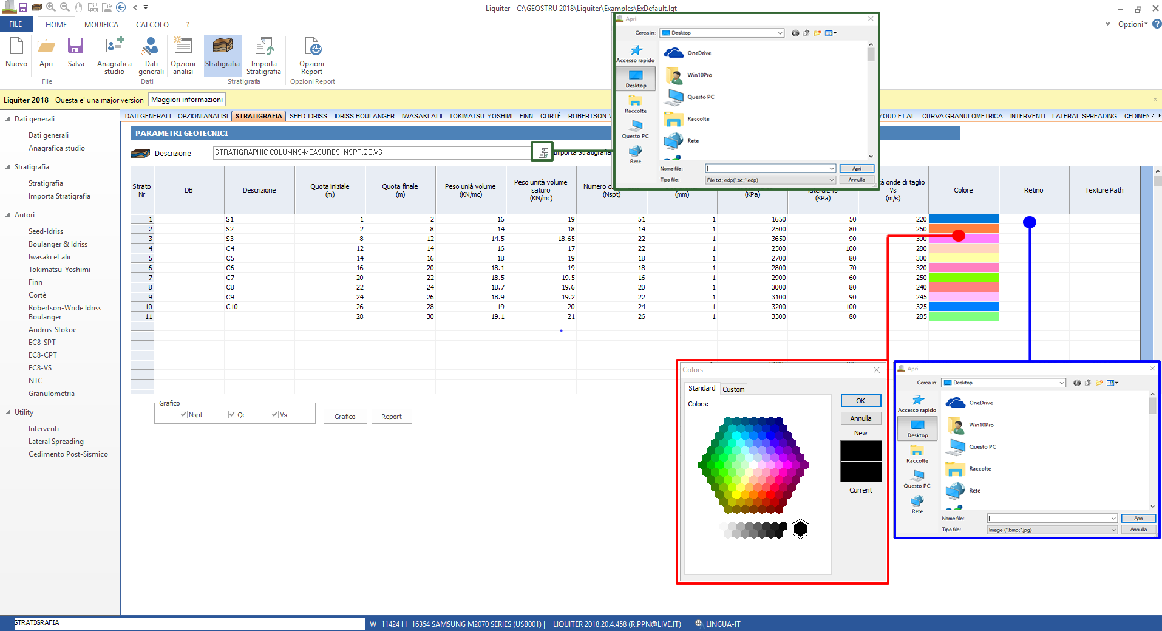Open the quick access toolbar customize arrow
The image size is (1162, 631).
coord(146,7)
